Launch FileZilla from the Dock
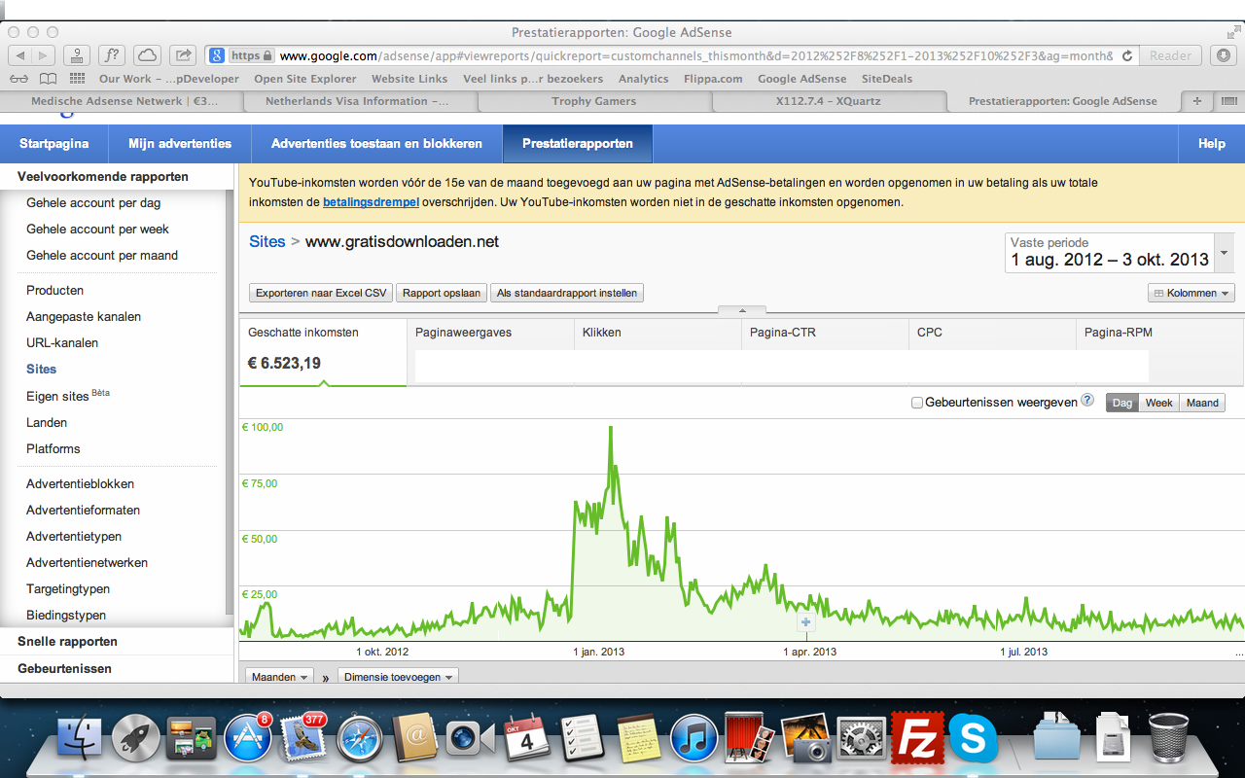Image resolution: width=1245 pixels, height=778 pixels. point(918,740)
